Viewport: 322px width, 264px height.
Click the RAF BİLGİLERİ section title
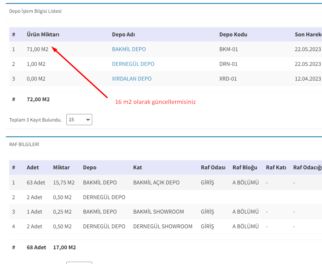(24, 144)
